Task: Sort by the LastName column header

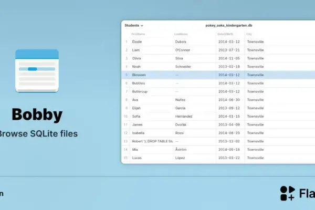Action: point(181,34)
